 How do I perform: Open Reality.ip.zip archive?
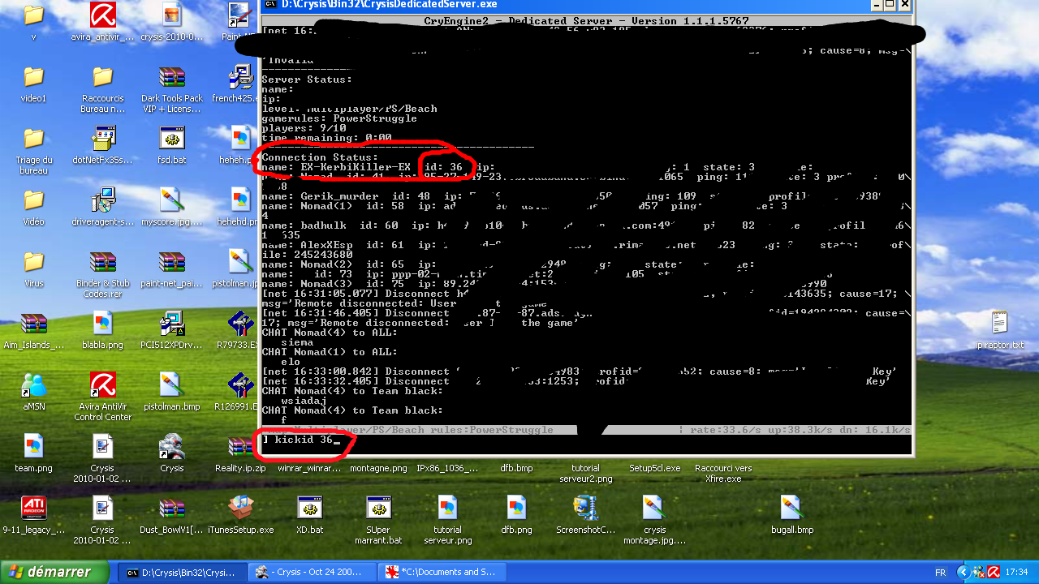(x=240, y=447)
